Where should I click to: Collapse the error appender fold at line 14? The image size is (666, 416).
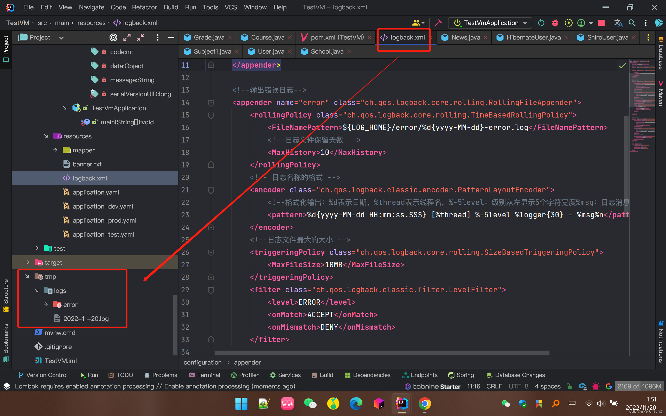pos(211,103)
